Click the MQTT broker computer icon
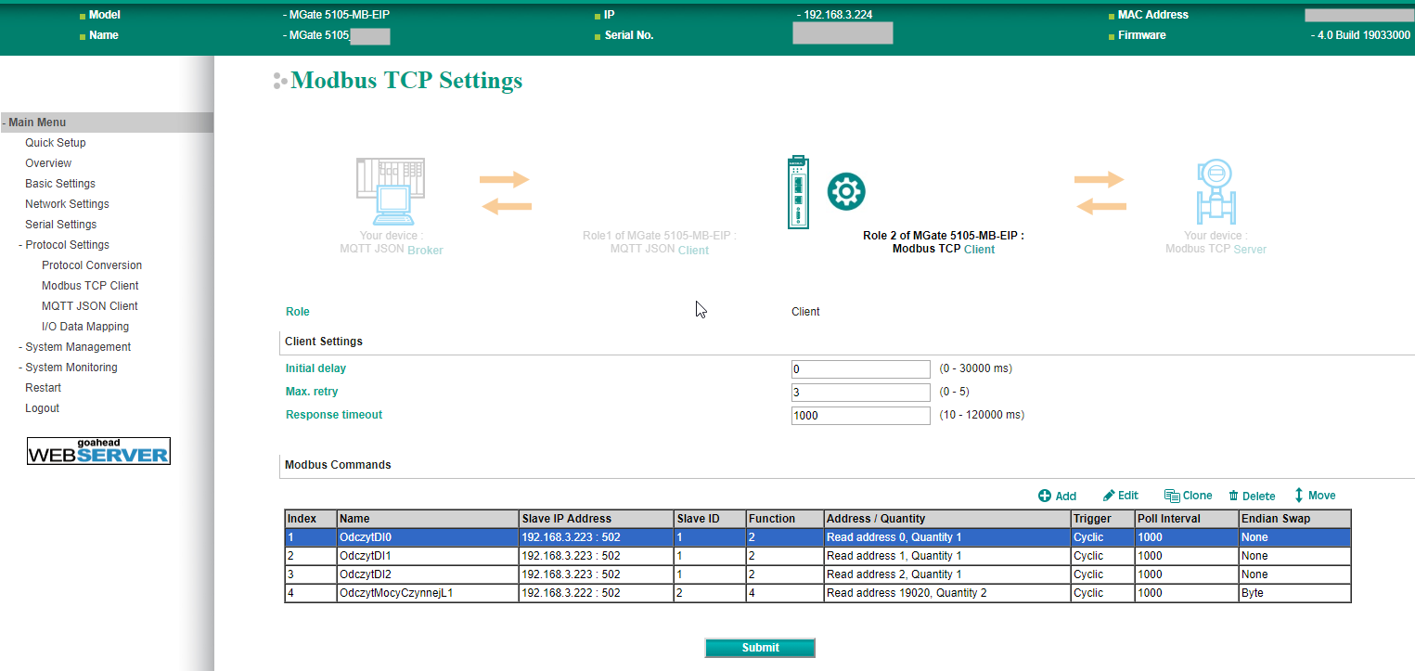The image size is (1415, 671). 391,191
